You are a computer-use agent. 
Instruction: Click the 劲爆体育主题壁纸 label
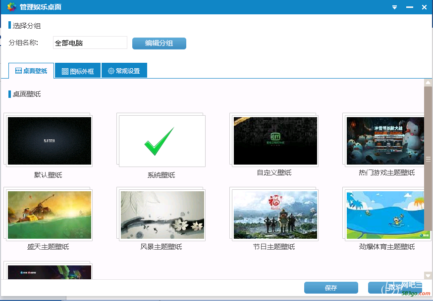click(x=387, y=247)
